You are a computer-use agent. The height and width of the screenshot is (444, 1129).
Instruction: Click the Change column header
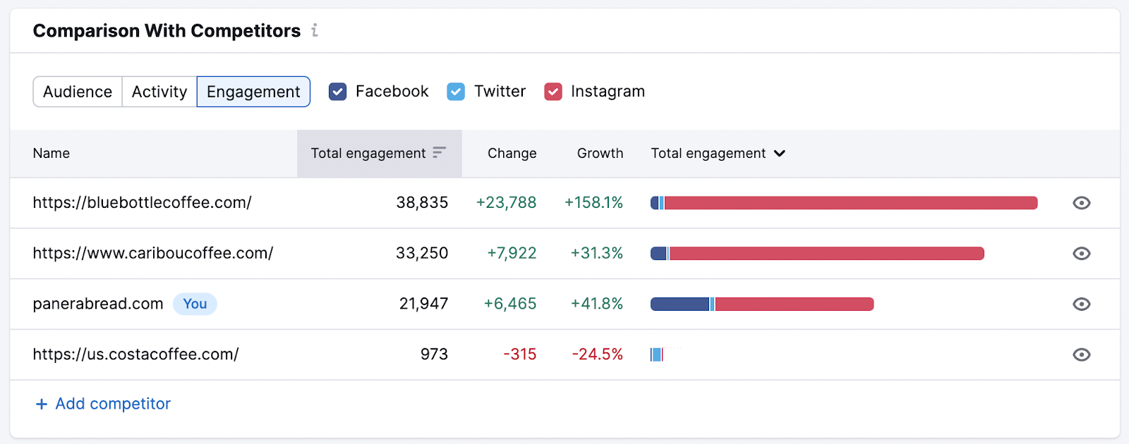tap(512, 153)
